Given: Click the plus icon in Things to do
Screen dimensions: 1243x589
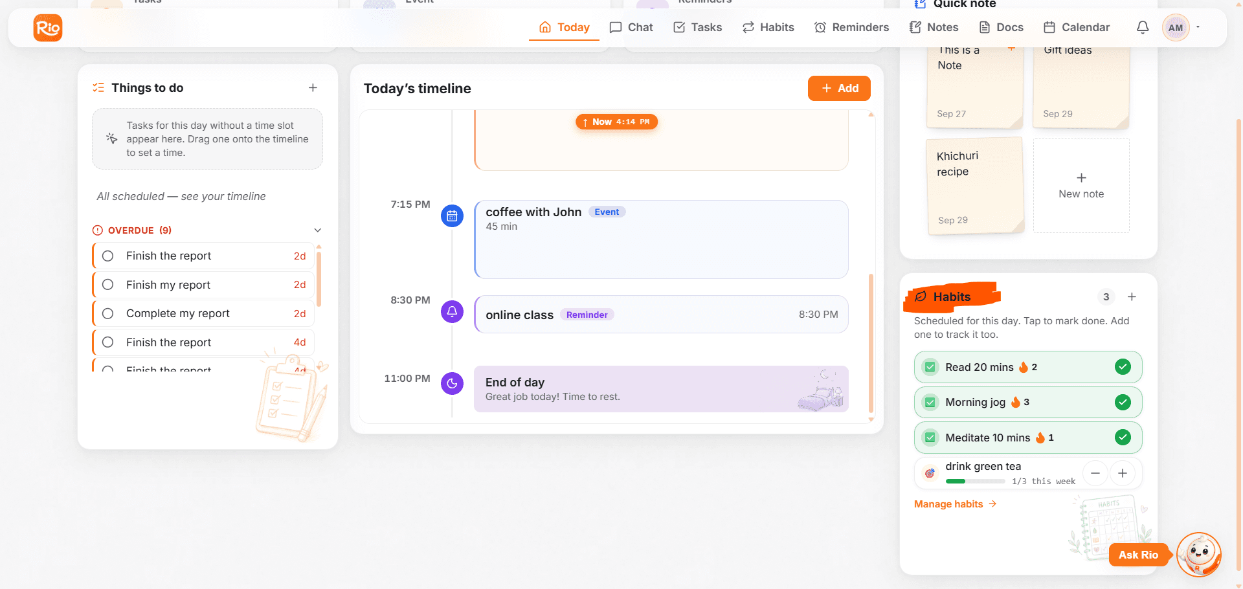Looking at the screenshot, I should tap(313, 87).
